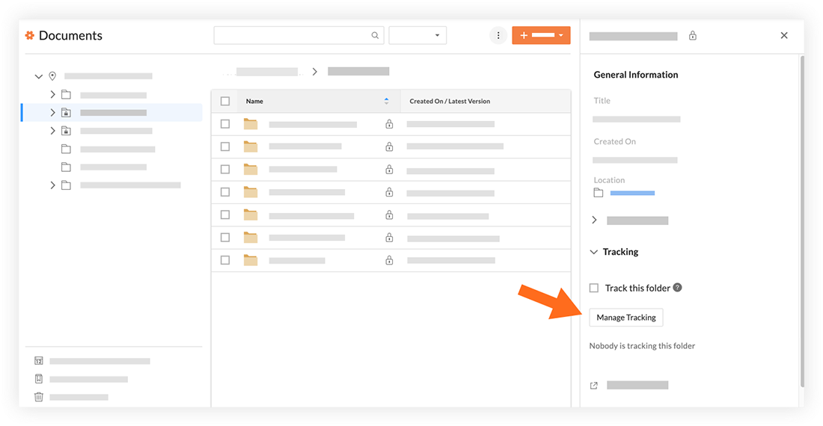
Task: Expand collapsed section above Tracking
Action: click(594, 220)
